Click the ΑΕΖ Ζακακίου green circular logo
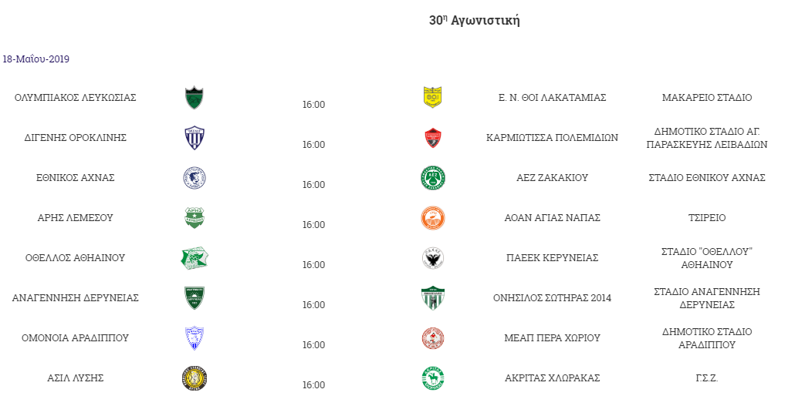795x406 pixels. click(x=432, y=178)
